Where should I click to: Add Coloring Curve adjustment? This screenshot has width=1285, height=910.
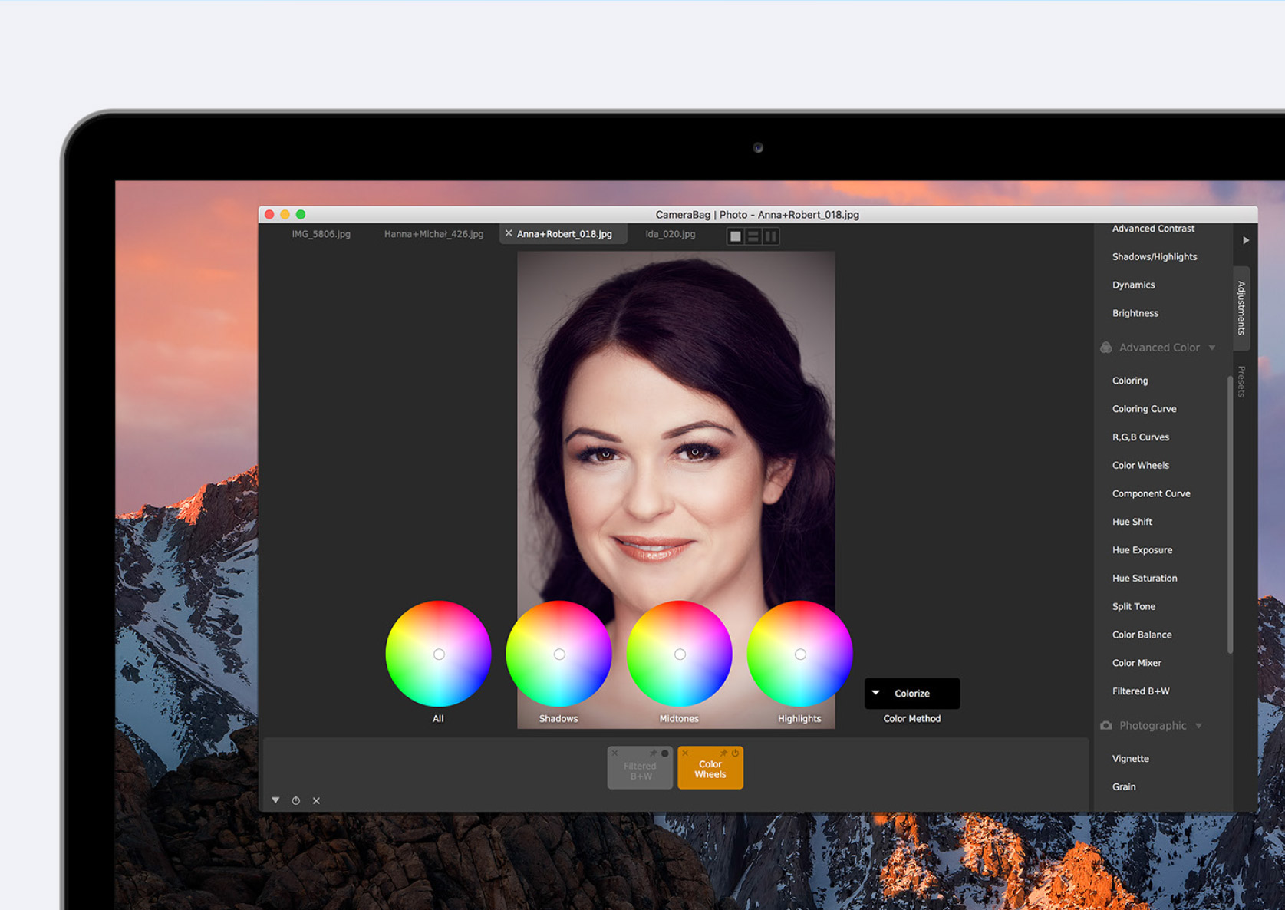tap(1144, 409)
